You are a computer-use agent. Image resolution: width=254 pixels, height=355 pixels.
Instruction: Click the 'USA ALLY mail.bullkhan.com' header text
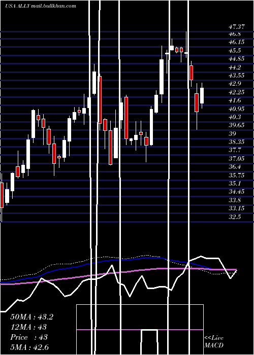41,6
